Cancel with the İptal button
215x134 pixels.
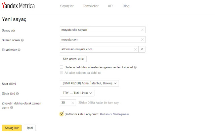pos(30,128)
